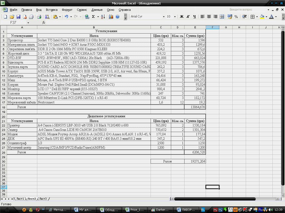Viewport: 285px width, 213px height.
Task: Apply the font color A swatch
Action: click(x=271, y=17)
